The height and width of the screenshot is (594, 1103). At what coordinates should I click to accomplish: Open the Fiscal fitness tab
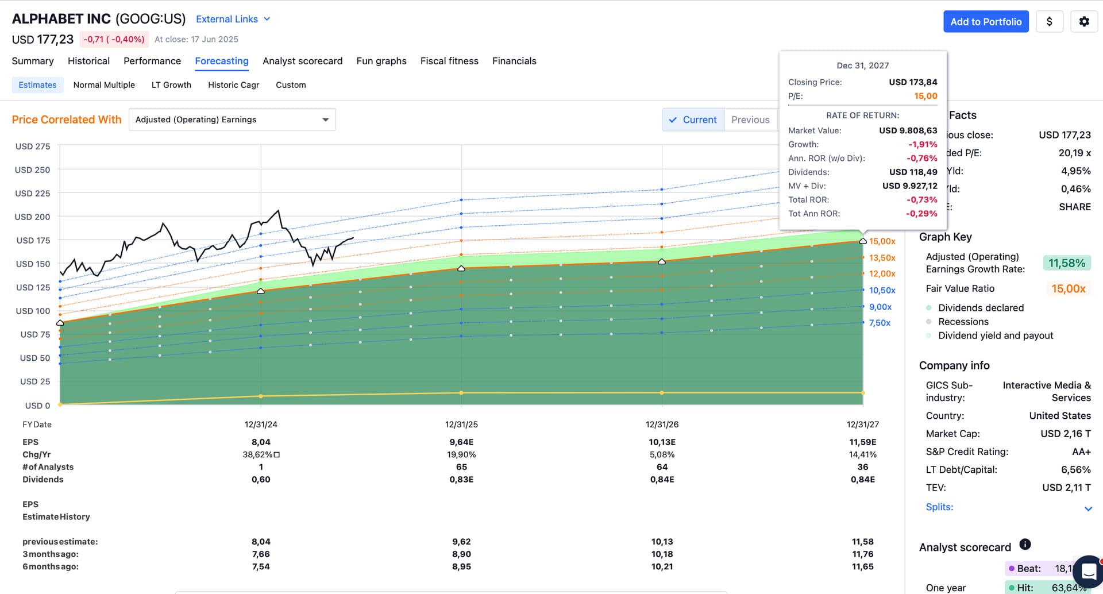pos(449,61)
